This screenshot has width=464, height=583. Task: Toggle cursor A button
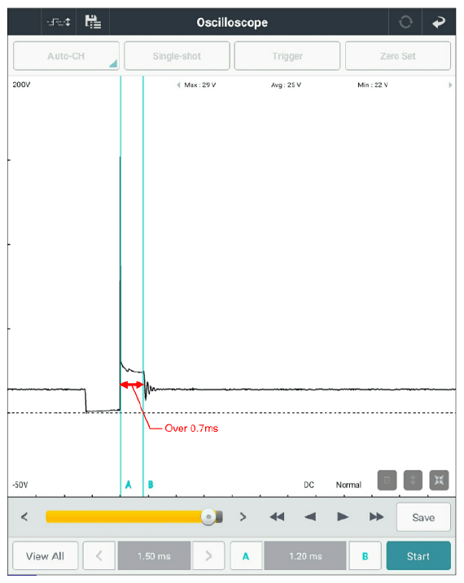click(x=246, y=556)
